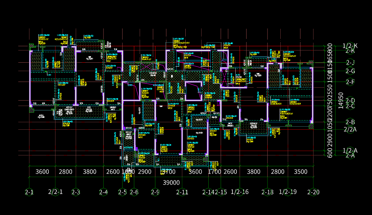This screenshot has height=215, width=372.
Task: Click the 2-11 axis bubble
Action: click(182, 192)
